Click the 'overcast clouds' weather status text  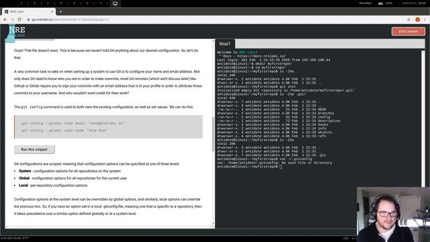14,238
